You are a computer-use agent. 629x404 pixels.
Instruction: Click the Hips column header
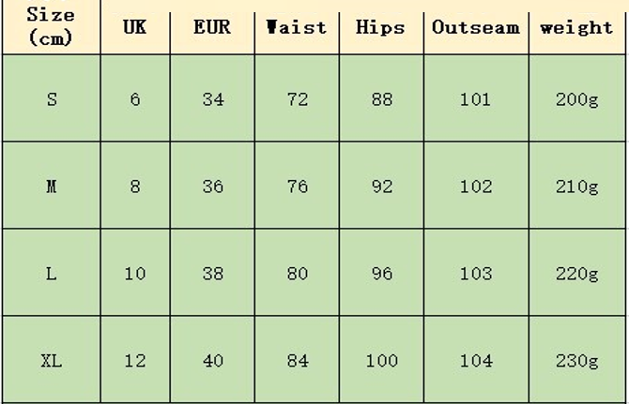(381, 27)
